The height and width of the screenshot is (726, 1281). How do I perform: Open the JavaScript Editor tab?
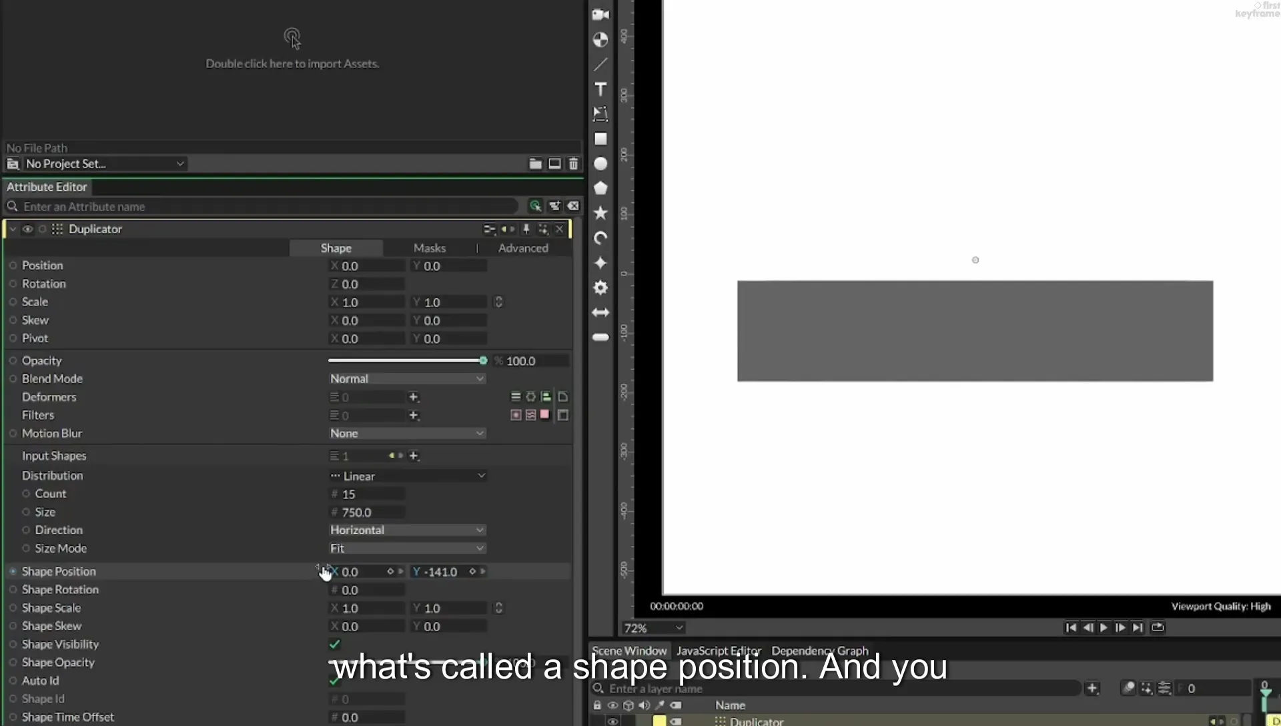coord(719,651)
